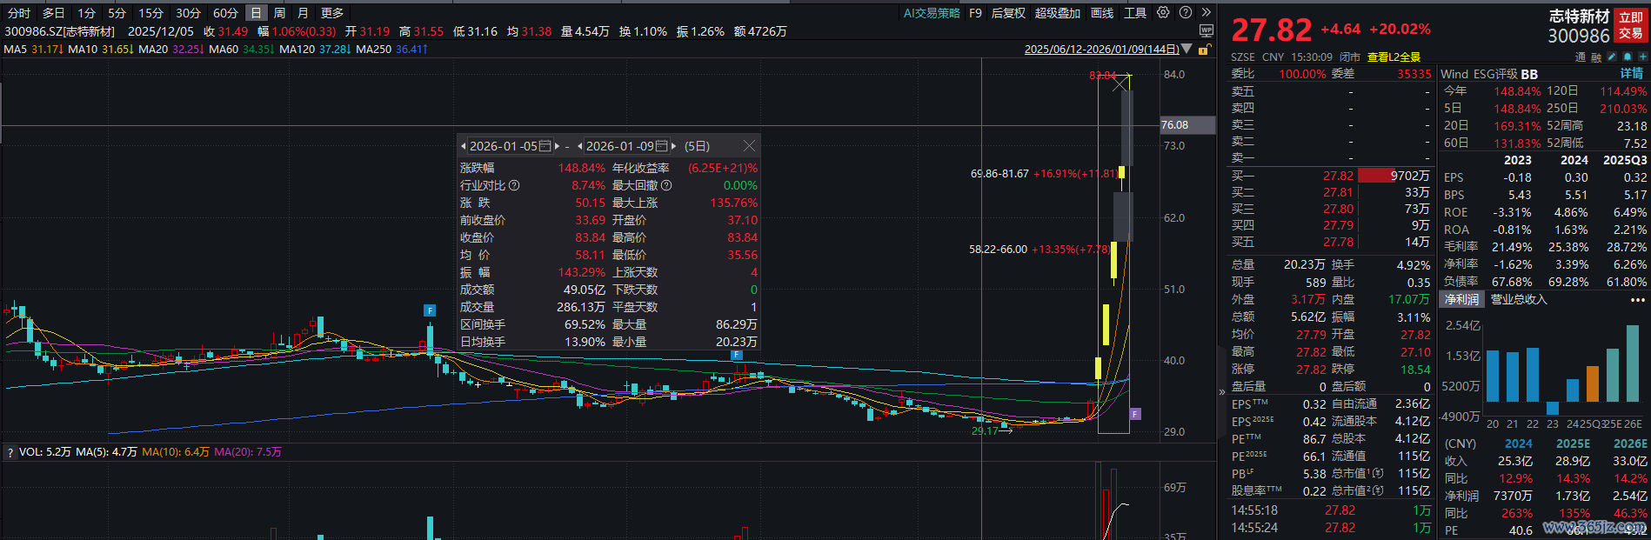Switch to the 周 weekly chart tab

[x=279, y=13]
